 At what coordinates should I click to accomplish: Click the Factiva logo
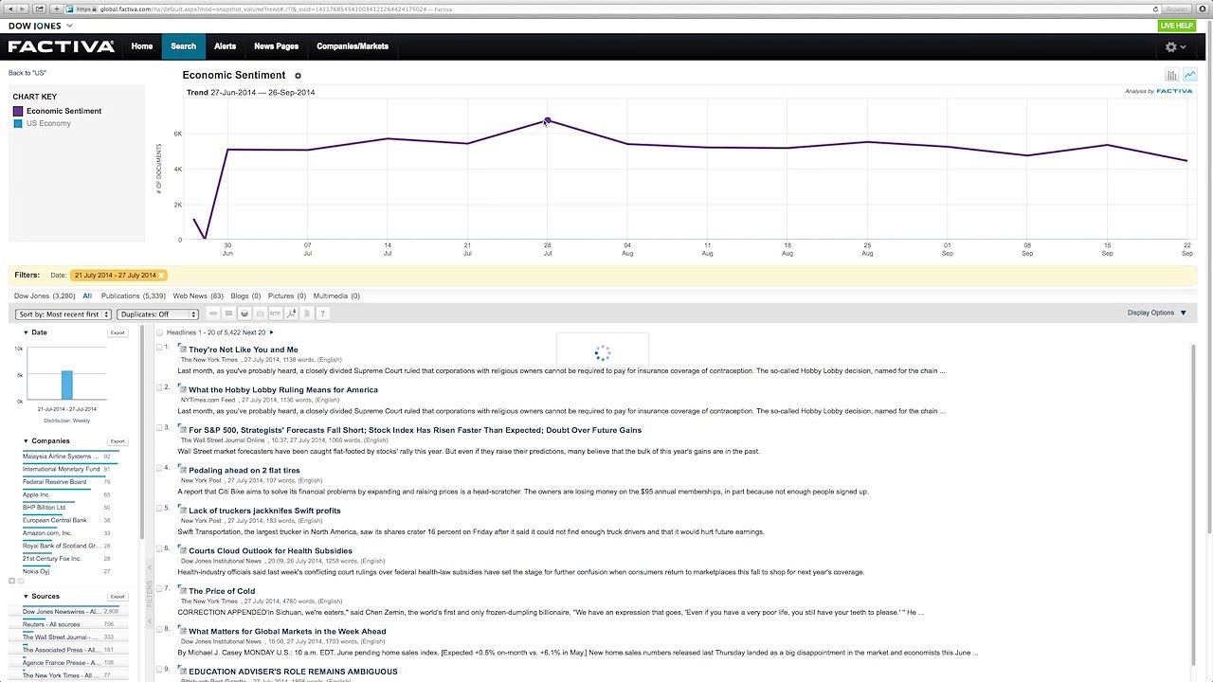[x=62, y=46]
